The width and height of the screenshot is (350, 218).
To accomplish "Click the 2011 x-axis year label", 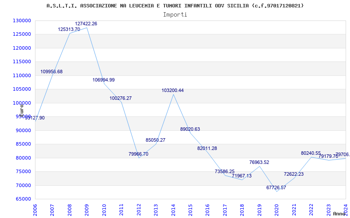I will 122,210.
